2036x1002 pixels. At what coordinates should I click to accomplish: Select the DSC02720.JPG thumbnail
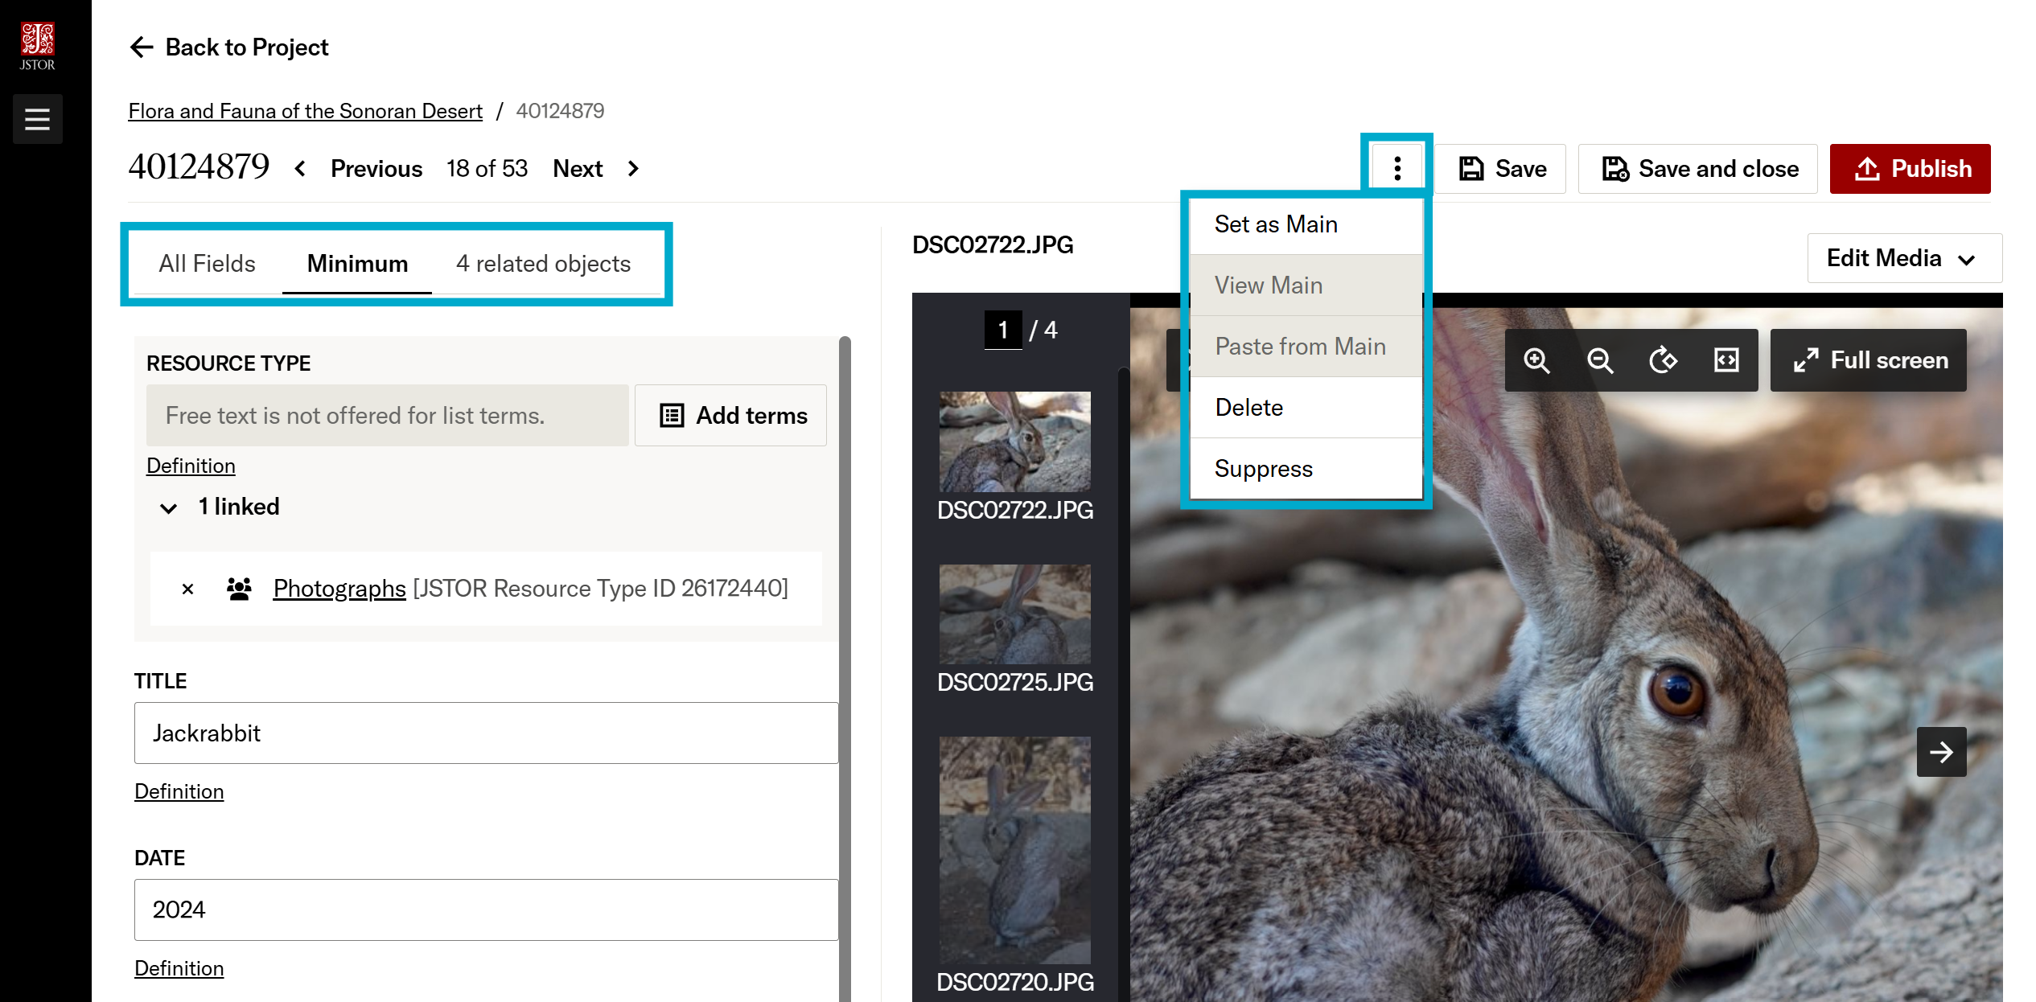(x=1015, y=850)
